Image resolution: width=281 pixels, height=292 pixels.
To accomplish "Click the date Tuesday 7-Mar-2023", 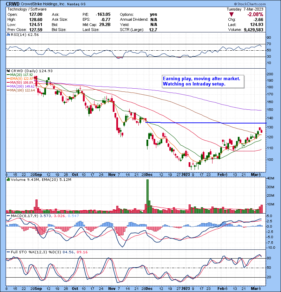I will [245, 9].
